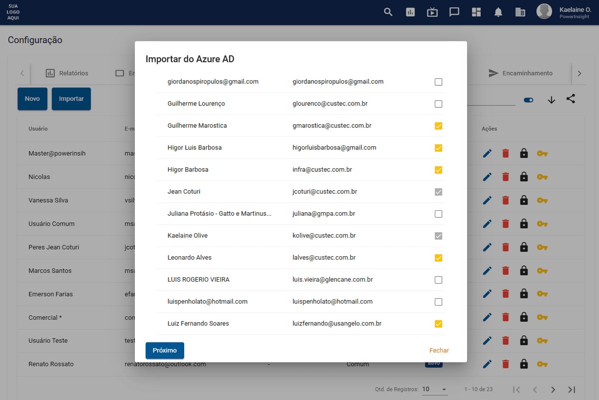The height and width of the screenshot is (400, 599).
Task: Uncheck Leonardo Alves checkbox
Action: click(438, 258)
